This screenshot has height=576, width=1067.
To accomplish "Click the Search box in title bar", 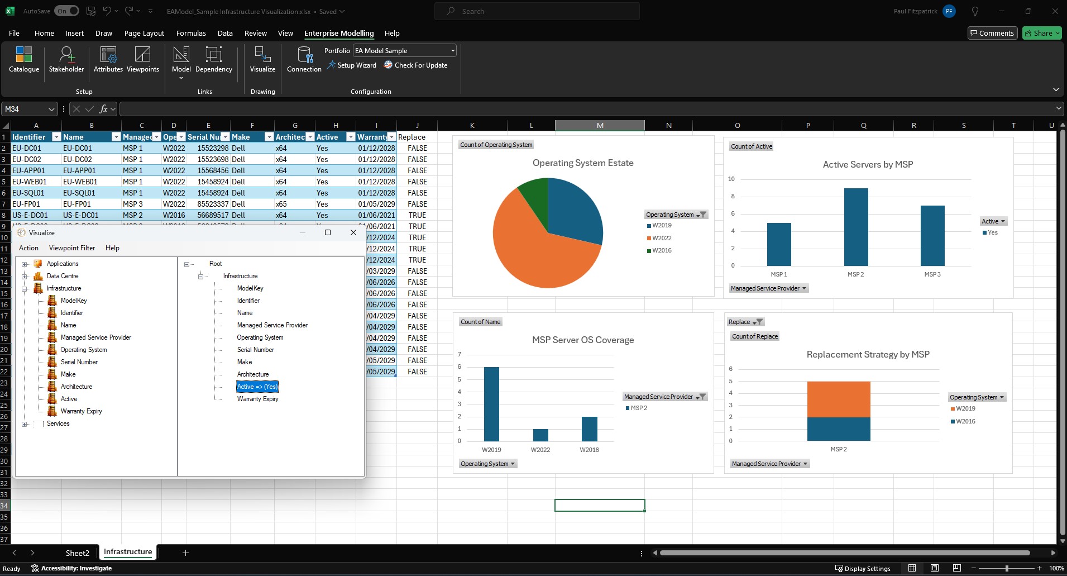I will (537, 11).
